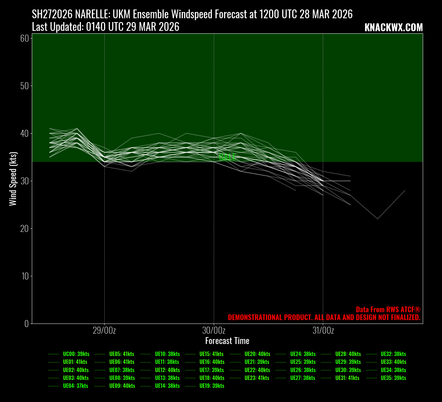Select the UE05: 41kts legend label
The image size is (442, 402).
click(122, 354)
